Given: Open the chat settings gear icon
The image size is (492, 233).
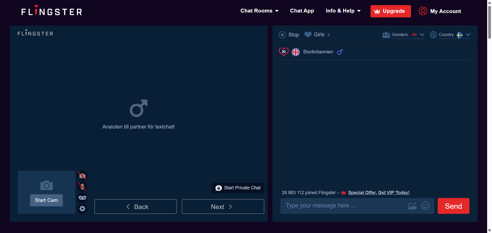Looking at the screenshot, I should tap(82, 209).
